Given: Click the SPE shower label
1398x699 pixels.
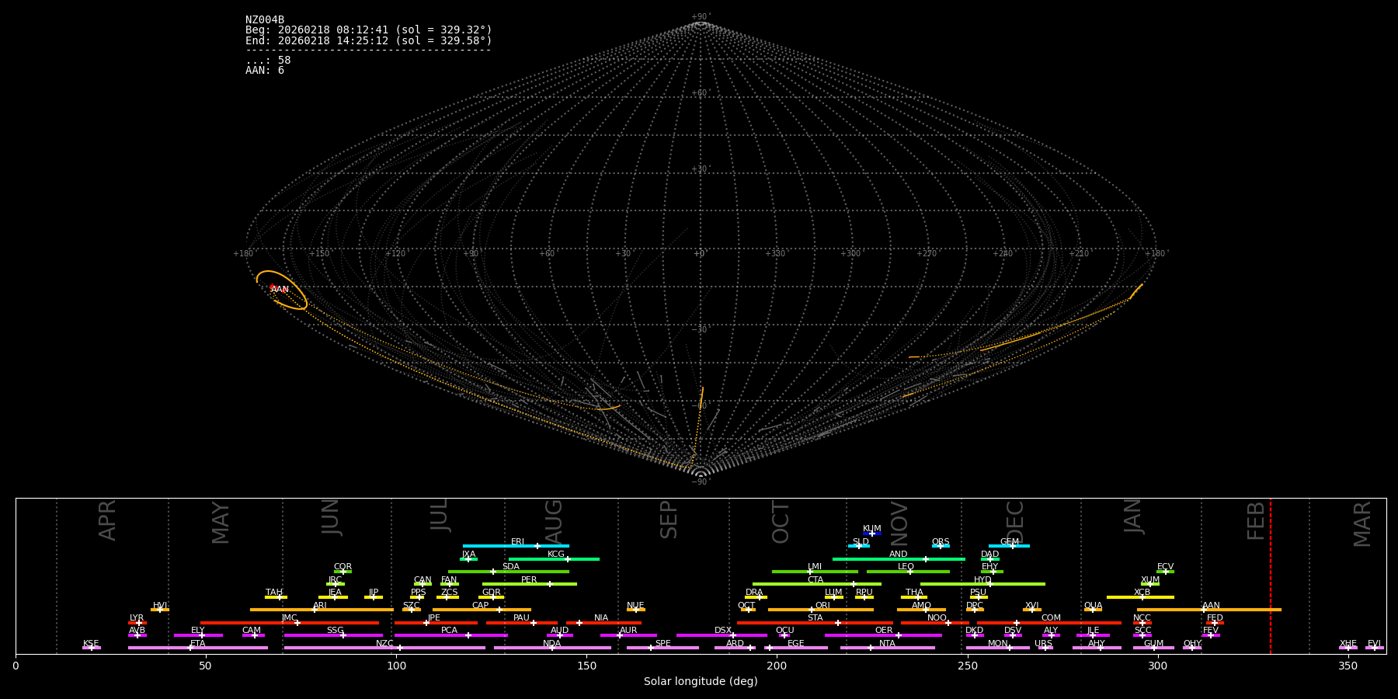Looking at the screenshot, I should tap(662, 644).
